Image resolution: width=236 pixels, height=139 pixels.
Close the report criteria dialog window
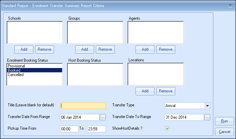click(230, 6)
